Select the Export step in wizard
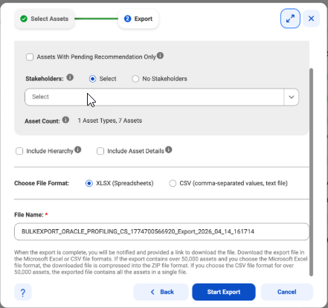The width and height of the screenshot is (328, 308). click(138, 19)
